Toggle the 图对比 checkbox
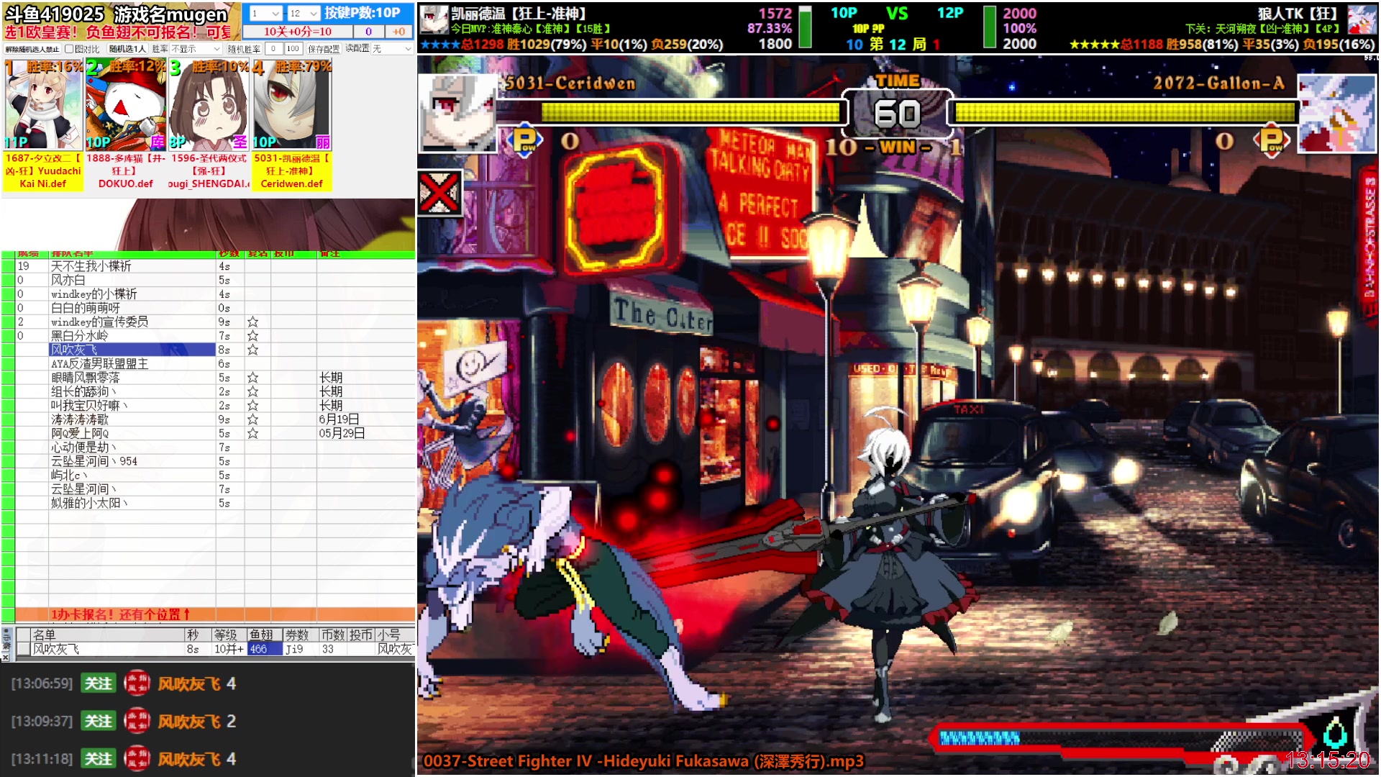Screen dimensions: 1381x777 (x=69, y=49)
